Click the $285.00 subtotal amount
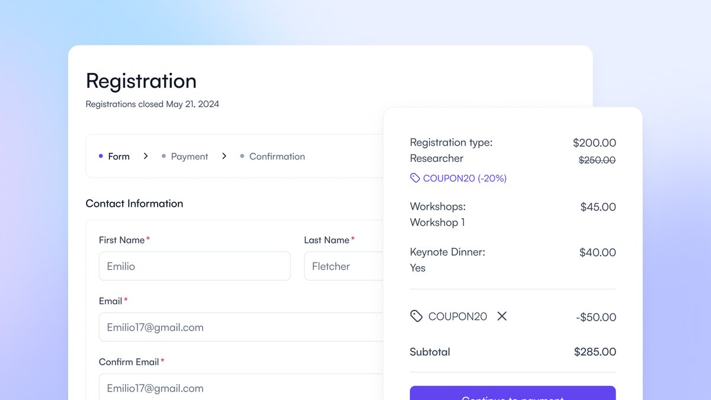The image size is (711, 400). pos(595,351)
